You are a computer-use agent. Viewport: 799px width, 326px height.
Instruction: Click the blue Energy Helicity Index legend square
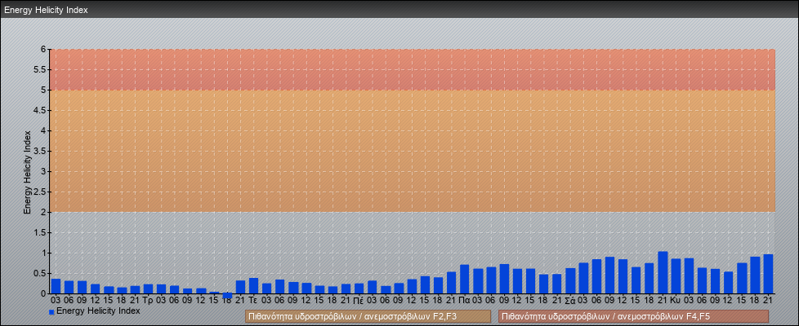(51, 312)
